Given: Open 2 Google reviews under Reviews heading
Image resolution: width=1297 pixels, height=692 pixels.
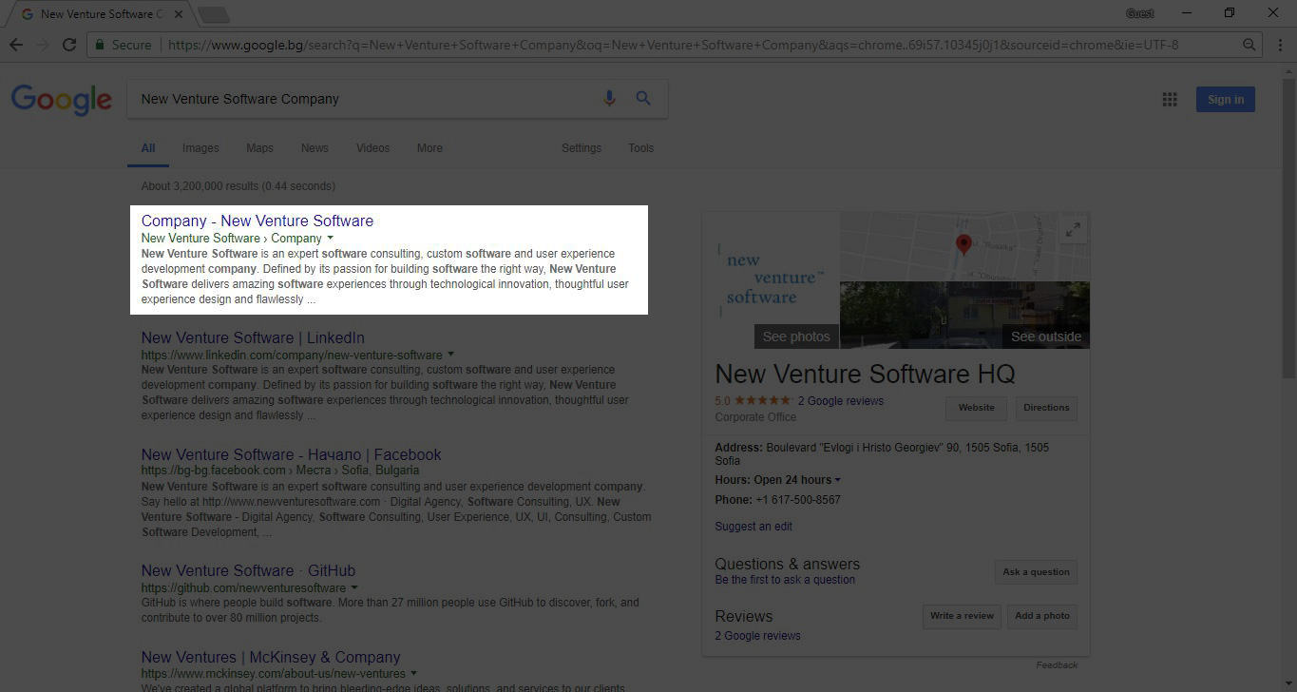Looking at the screenshot, I should tap(758, 636).
